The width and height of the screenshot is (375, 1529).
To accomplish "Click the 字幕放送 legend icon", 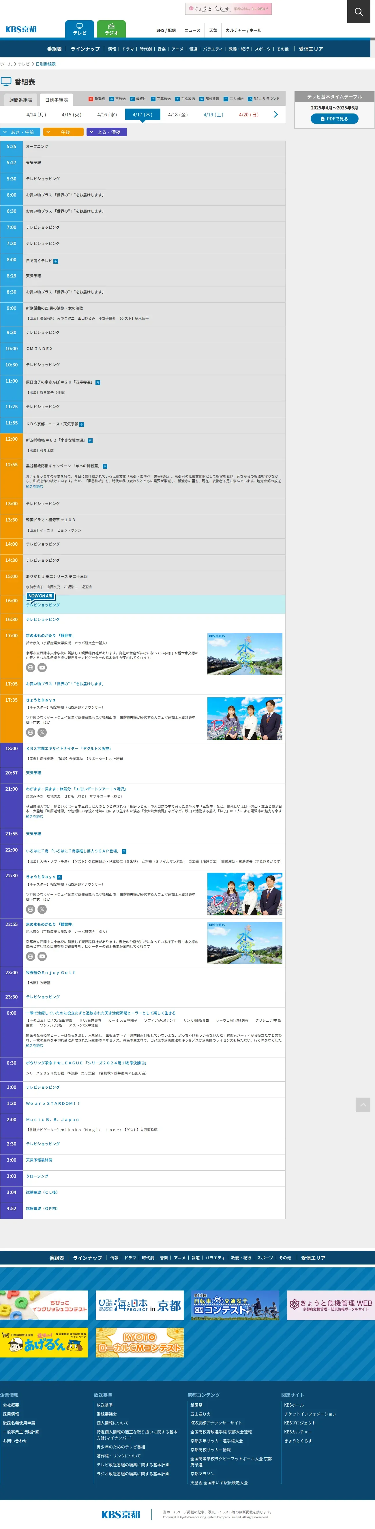I will (153, 99).
